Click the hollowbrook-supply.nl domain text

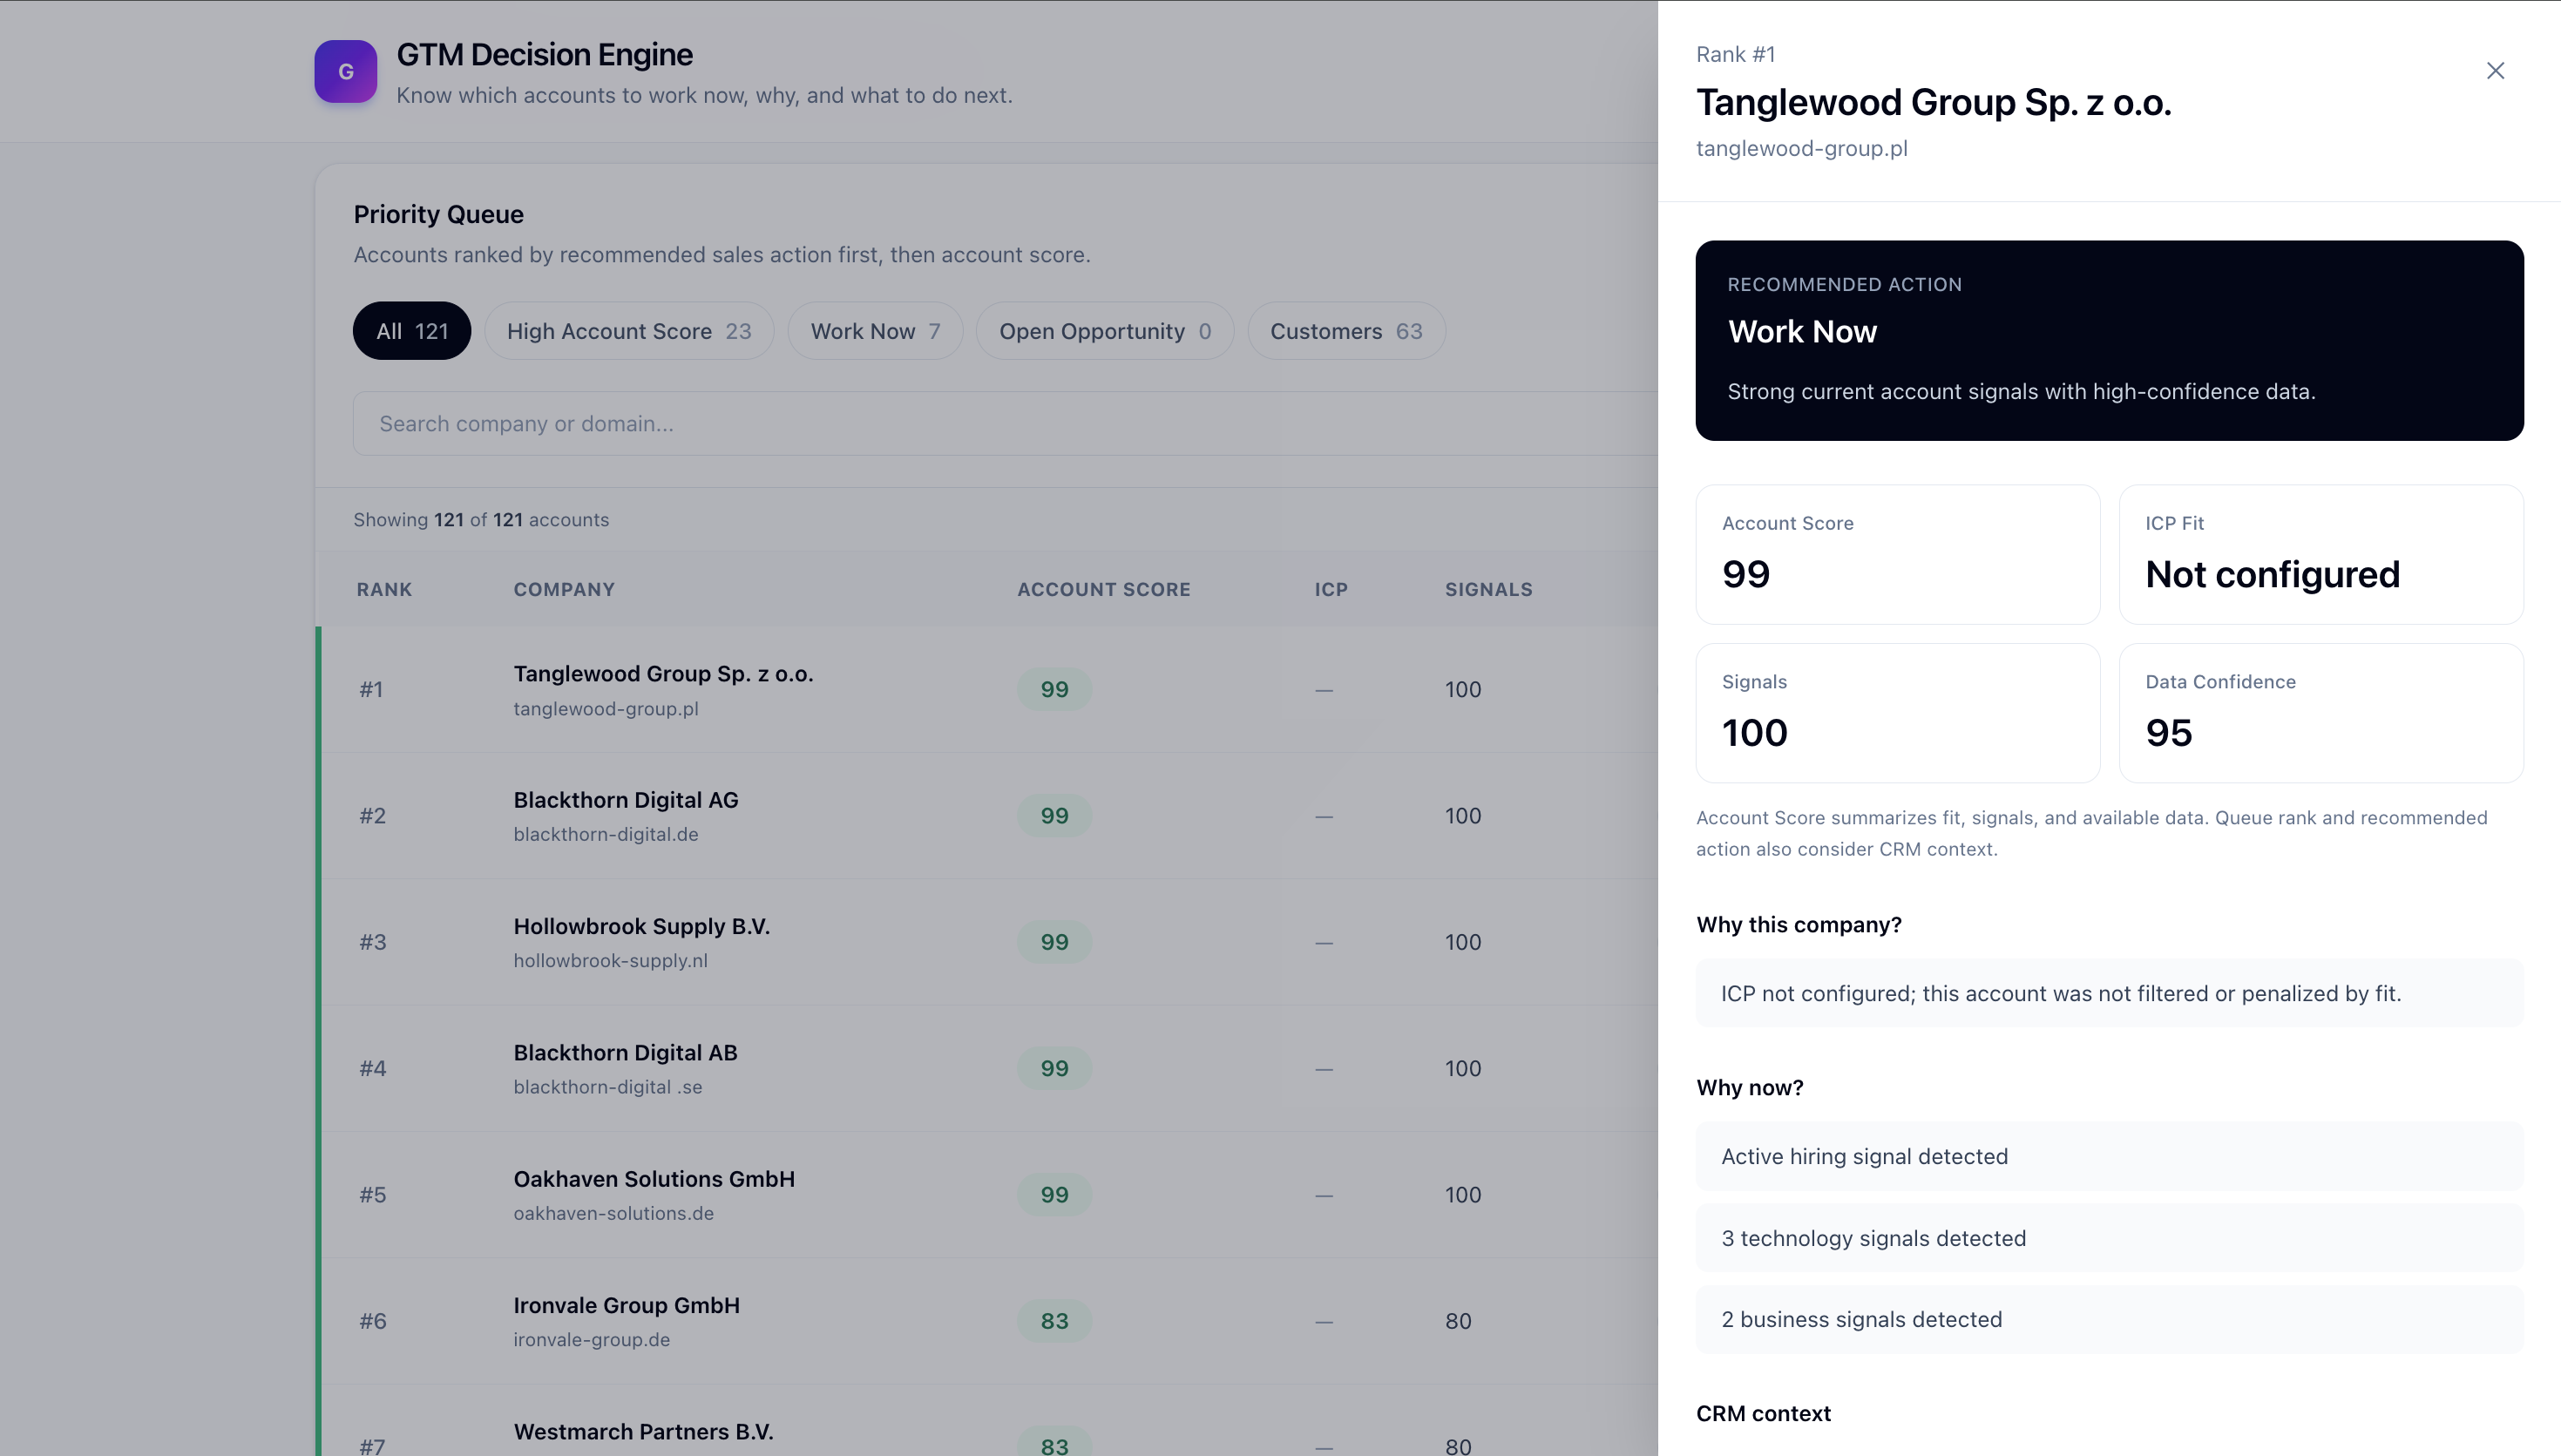610,960
